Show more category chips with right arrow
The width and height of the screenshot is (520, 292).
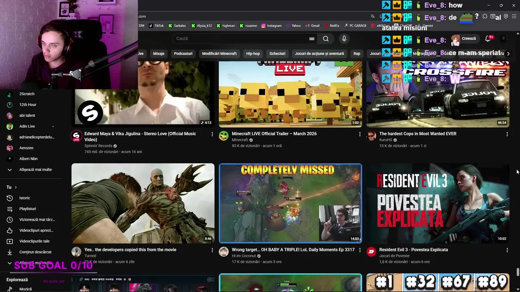coord(508,54)
